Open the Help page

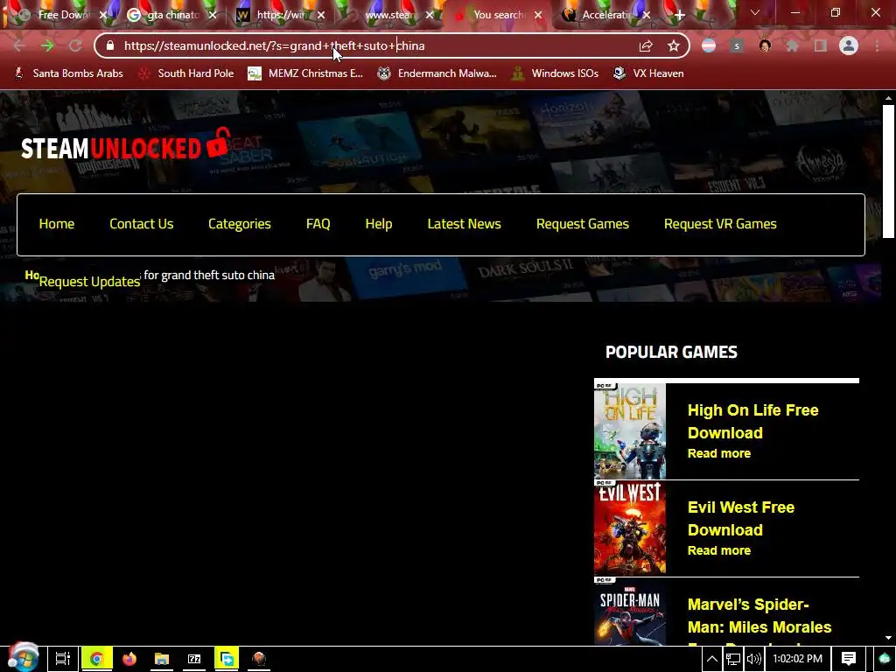pyautogui.click(x=379, y=224)
